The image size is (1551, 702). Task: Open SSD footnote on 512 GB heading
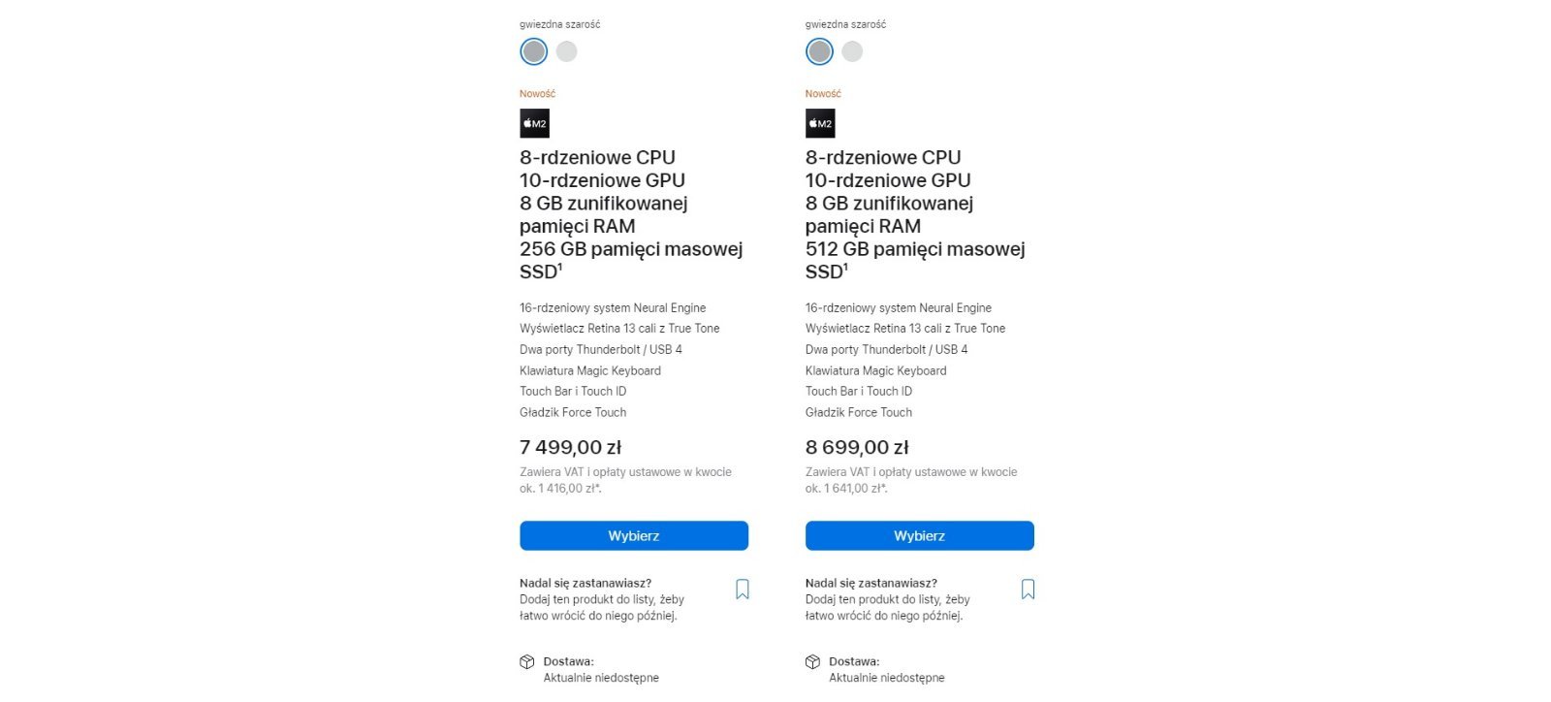tap(845, 267)
